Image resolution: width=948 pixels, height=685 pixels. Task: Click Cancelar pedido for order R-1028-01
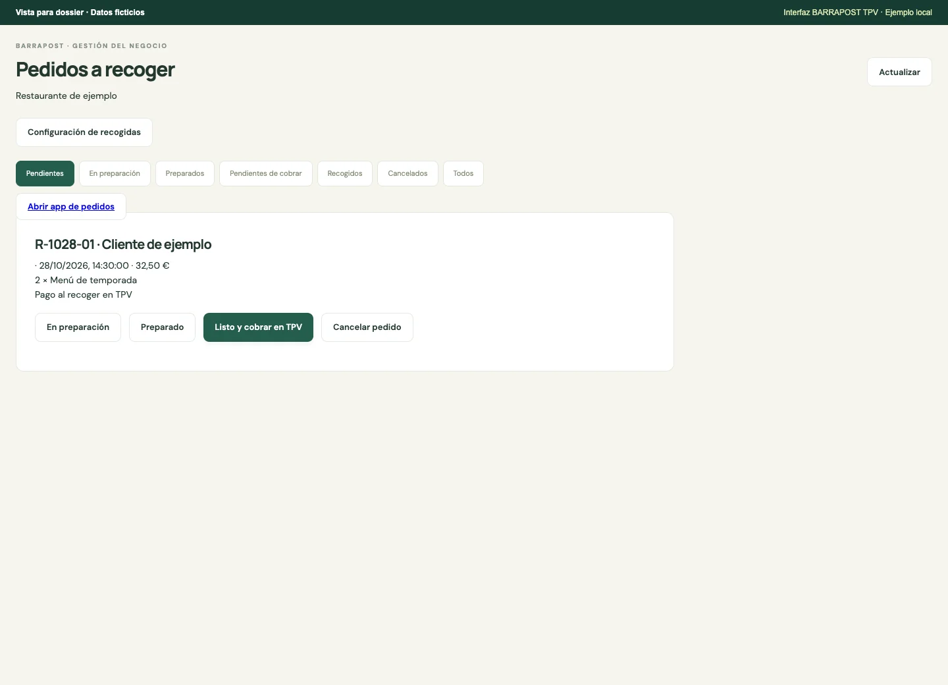click(x=367, y=327)
